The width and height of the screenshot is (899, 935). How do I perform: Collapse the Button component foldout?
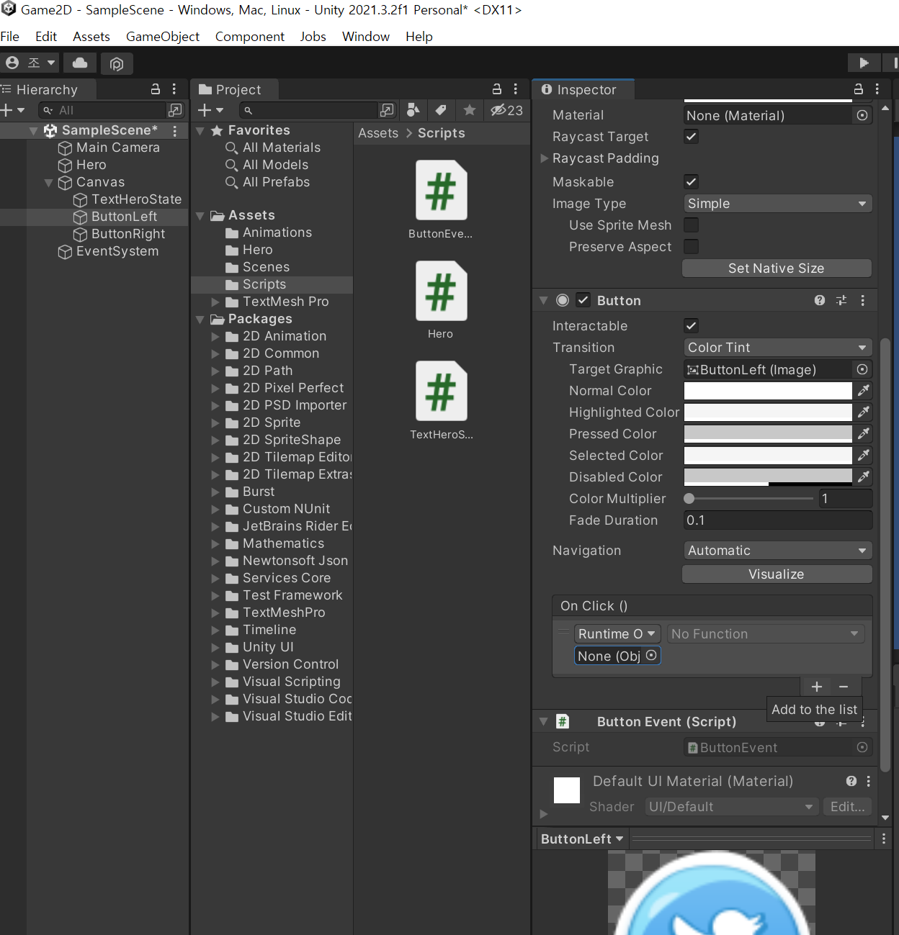pyautogui.click(x=544, y=300)
